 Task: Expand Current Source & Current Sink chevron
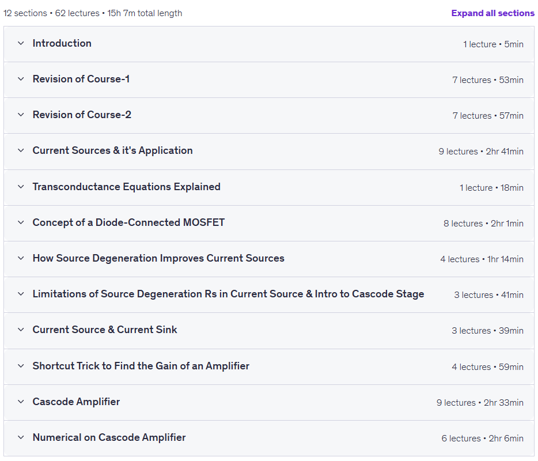21,330
